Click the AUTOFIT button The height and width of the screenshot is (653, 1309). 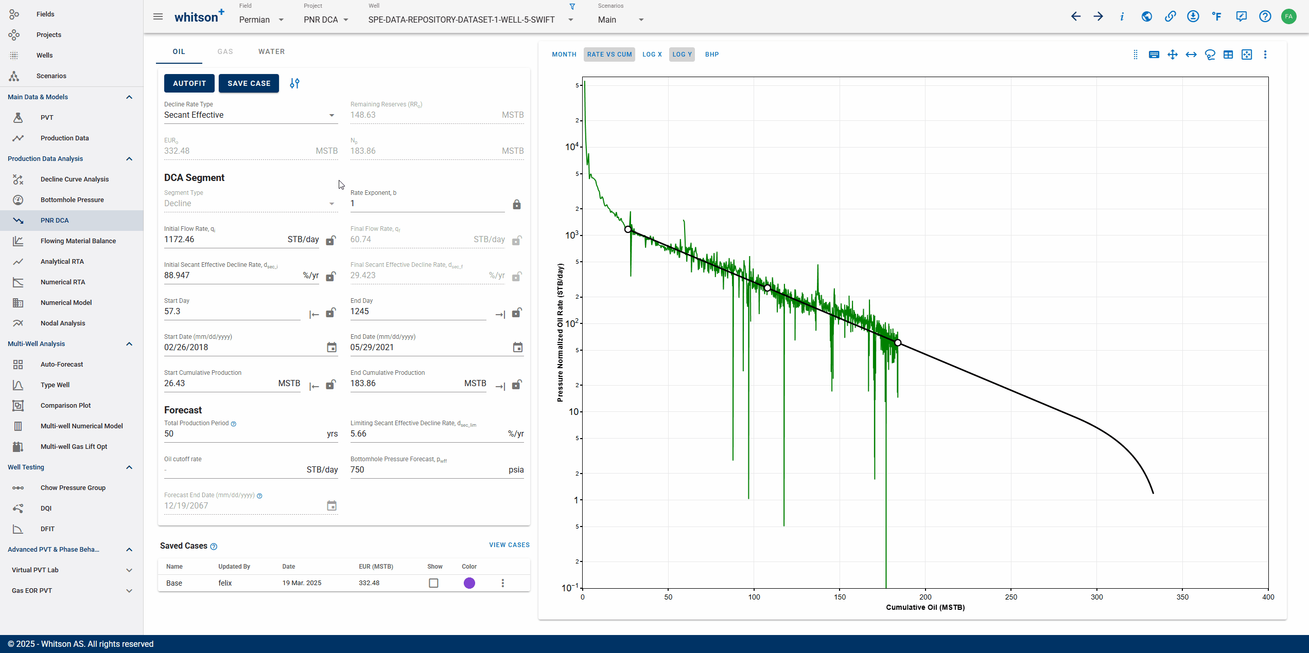[189, 83]
